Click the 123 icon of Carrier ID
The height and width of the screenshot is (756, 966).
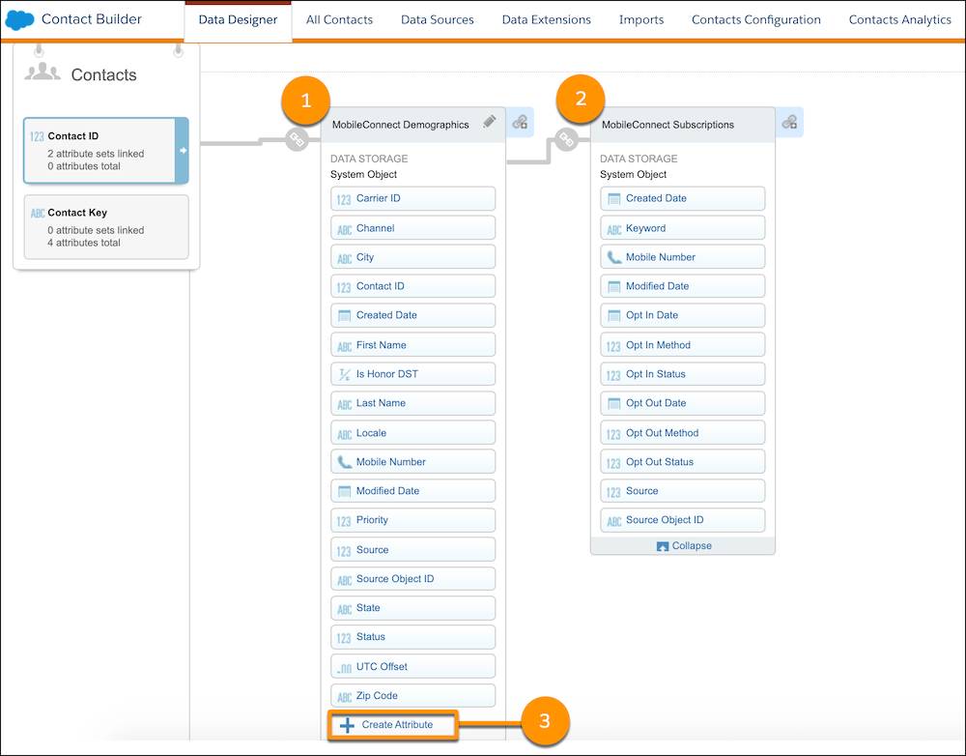[x=344, y=199]
